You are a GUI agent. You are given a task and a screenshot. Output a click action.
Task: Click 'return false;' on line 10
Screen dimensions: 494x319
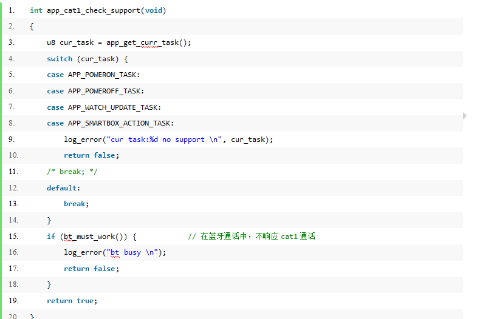pyautogui.click(x=92, y=155)
